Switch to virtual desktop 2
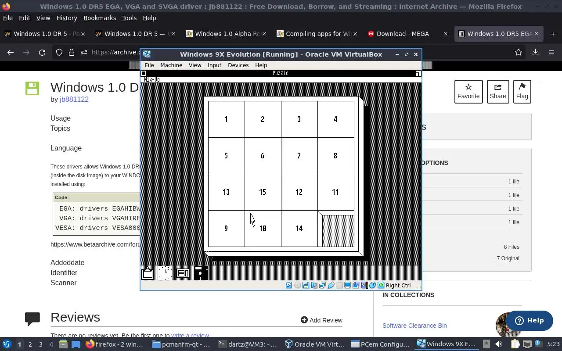This screenshot has height=351, width=562. tap(30, 344)
